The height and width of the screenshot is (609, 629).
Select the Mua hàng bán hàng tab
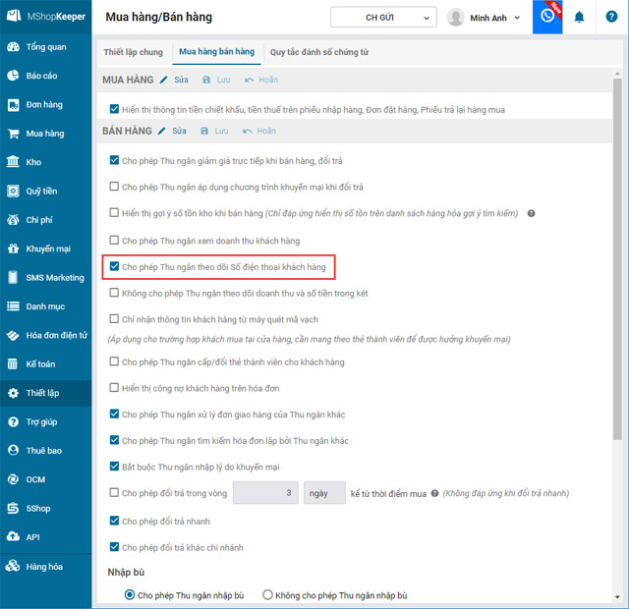216,52
